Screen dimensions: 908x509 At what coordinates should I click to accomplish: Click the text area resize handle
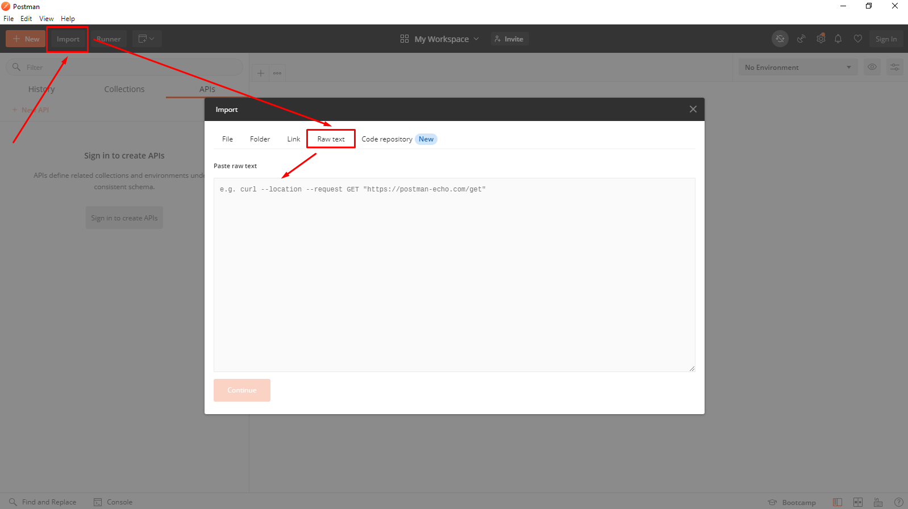692,368
